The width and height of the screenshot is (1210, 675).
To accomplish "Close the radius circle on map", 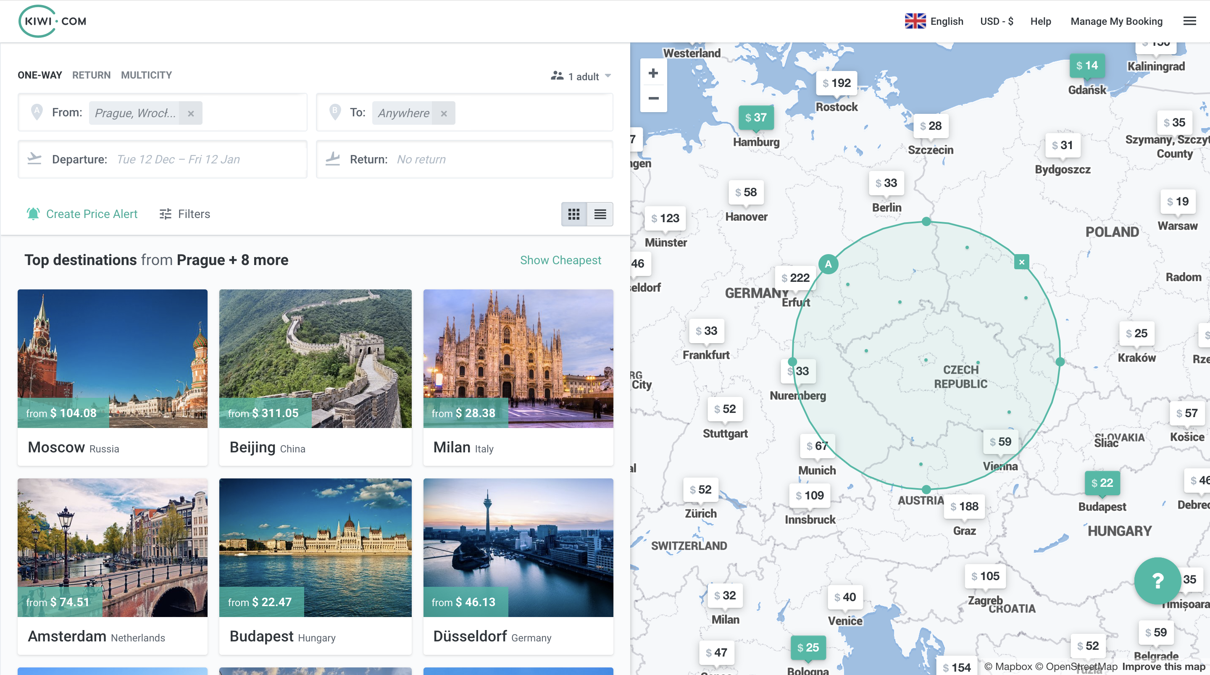I will pos(1021,262).
